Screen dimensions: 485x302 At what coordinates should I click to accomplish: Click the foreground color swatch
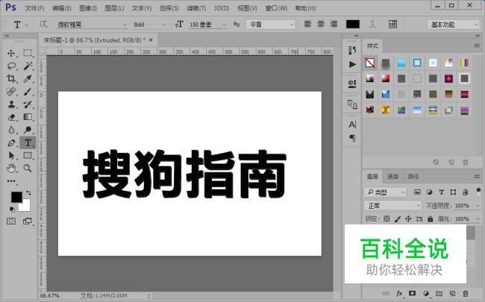click(x=16, y=197)
